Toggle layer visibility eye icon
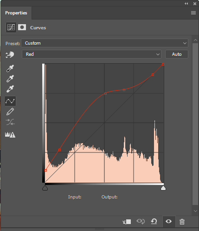Image resolution: width=199 pixels, height=231 pixels. coord(169,221)
